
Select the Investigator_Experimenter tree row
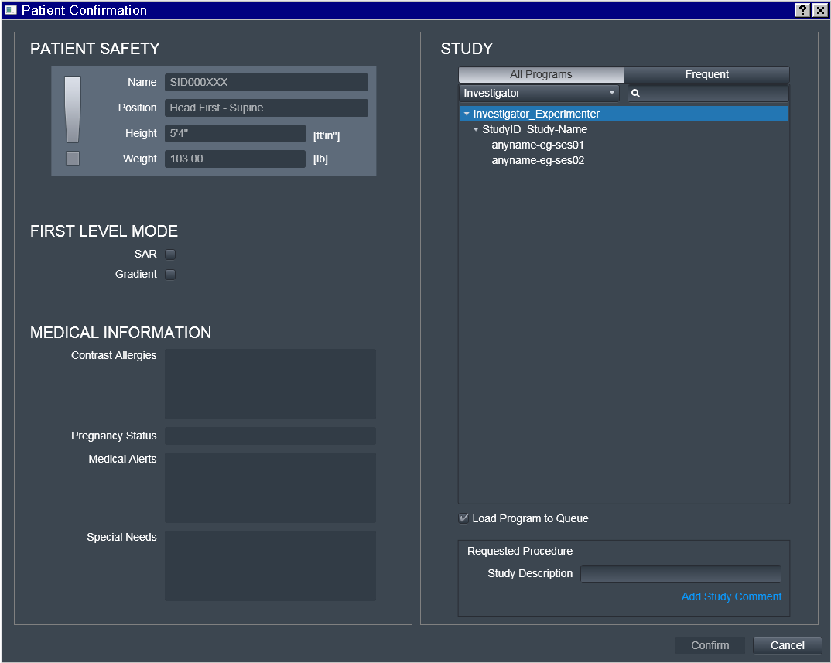coord(624,114)
